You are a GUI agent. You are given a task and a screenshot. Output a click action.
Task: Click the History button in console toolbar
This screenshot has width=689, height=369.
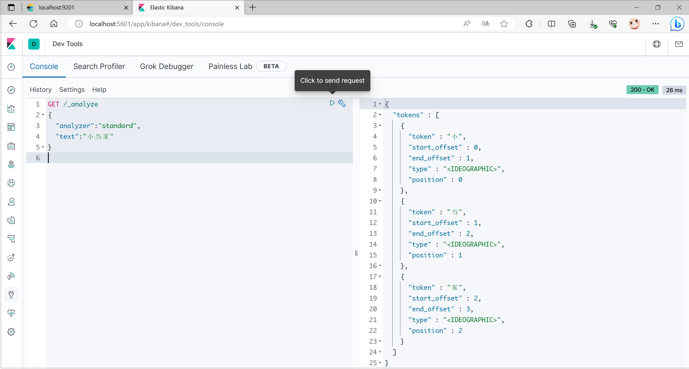click(41, 89)
